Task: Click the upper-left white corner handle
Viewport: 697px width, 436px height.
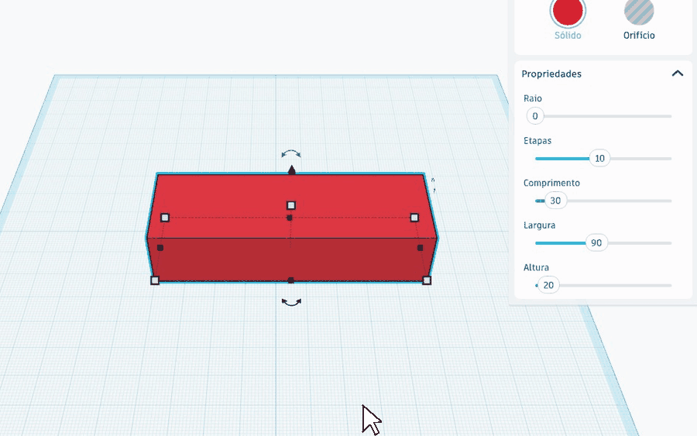Action: click(x=165, y=218)
